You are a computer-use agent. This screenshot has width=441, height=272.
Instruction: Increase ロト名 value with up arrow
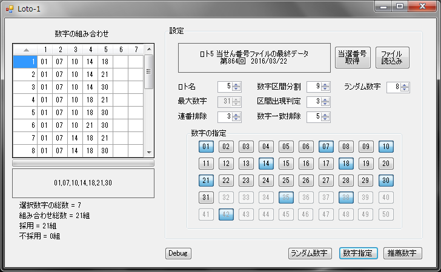point(236,84)
